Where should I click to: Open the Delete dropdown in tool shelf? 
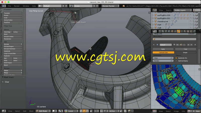[13, 71]
